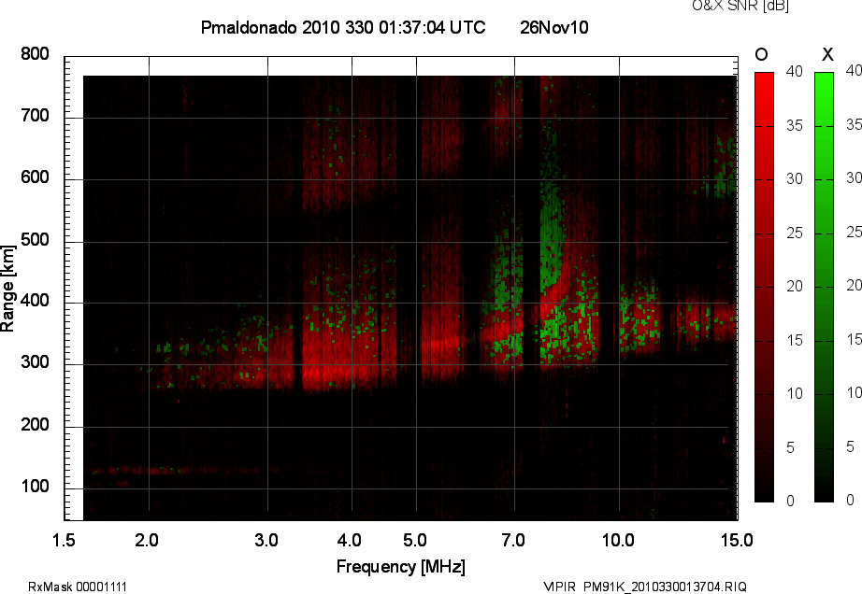Click the 'O' label above the red colorbar
862x594 pixels.
click(x=761, y=54)
